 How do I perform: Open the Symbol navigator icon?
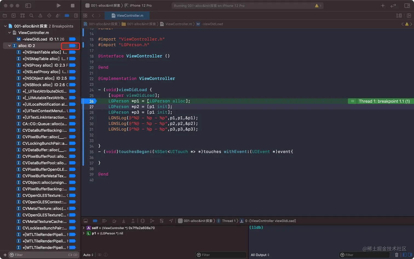point(22,16)
